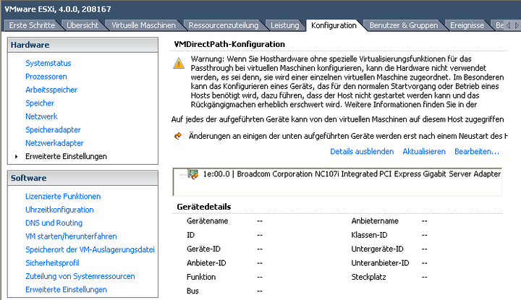Screen dimensions: 521x300
Task: Open the Leistung tab
Action: 285,25
